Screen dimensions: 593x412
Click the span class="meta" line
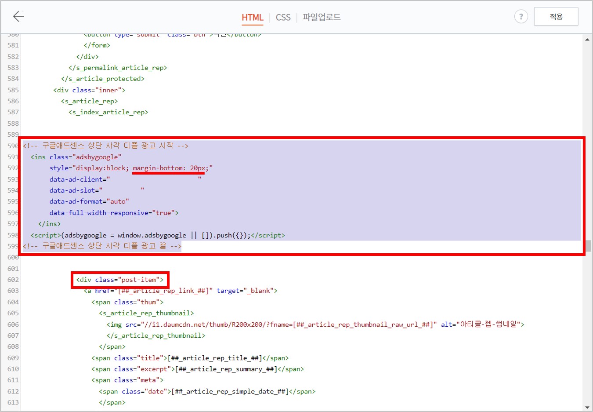tap(127, 380)
